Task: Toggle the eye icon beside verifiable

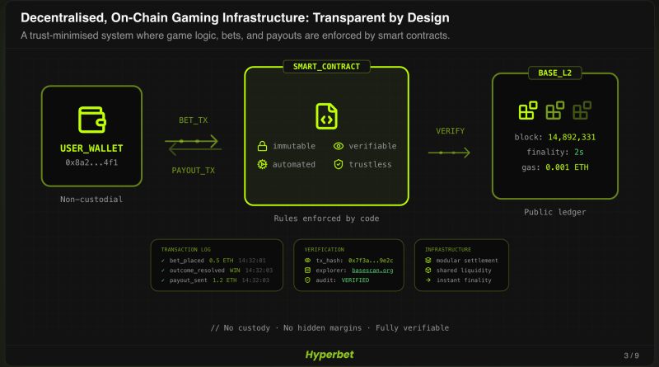Action: pos(338,146)
